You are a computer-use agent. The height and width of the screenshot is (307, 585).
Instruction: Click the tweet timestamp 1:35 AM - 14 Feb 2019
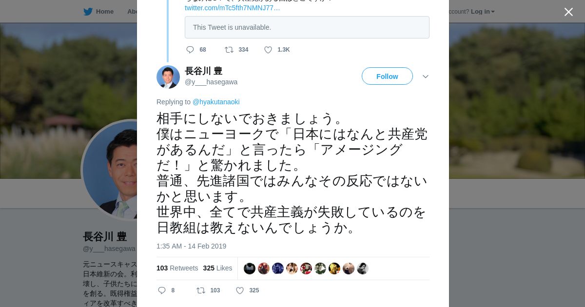191,246
